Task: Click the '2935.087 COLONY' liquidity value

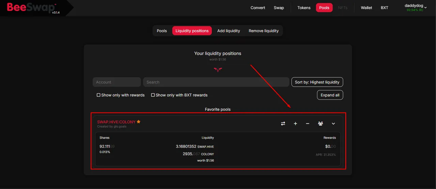Action: coord(198,154)
